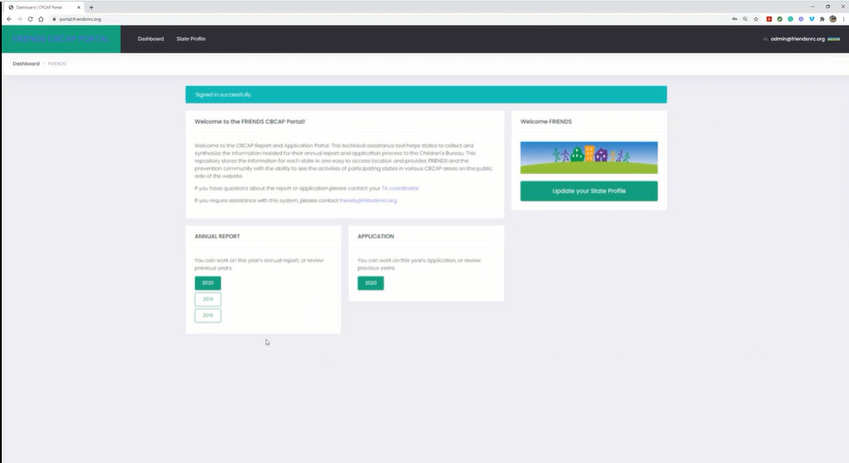The height and width of the screenshot is (463, 849).
Task: Open a new browser tab
Action: pos(91,8)
